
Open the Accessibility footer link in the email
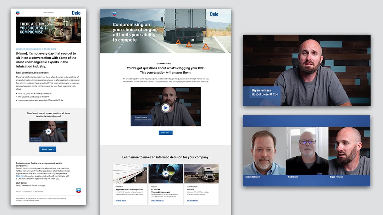(x=28, y=192)
